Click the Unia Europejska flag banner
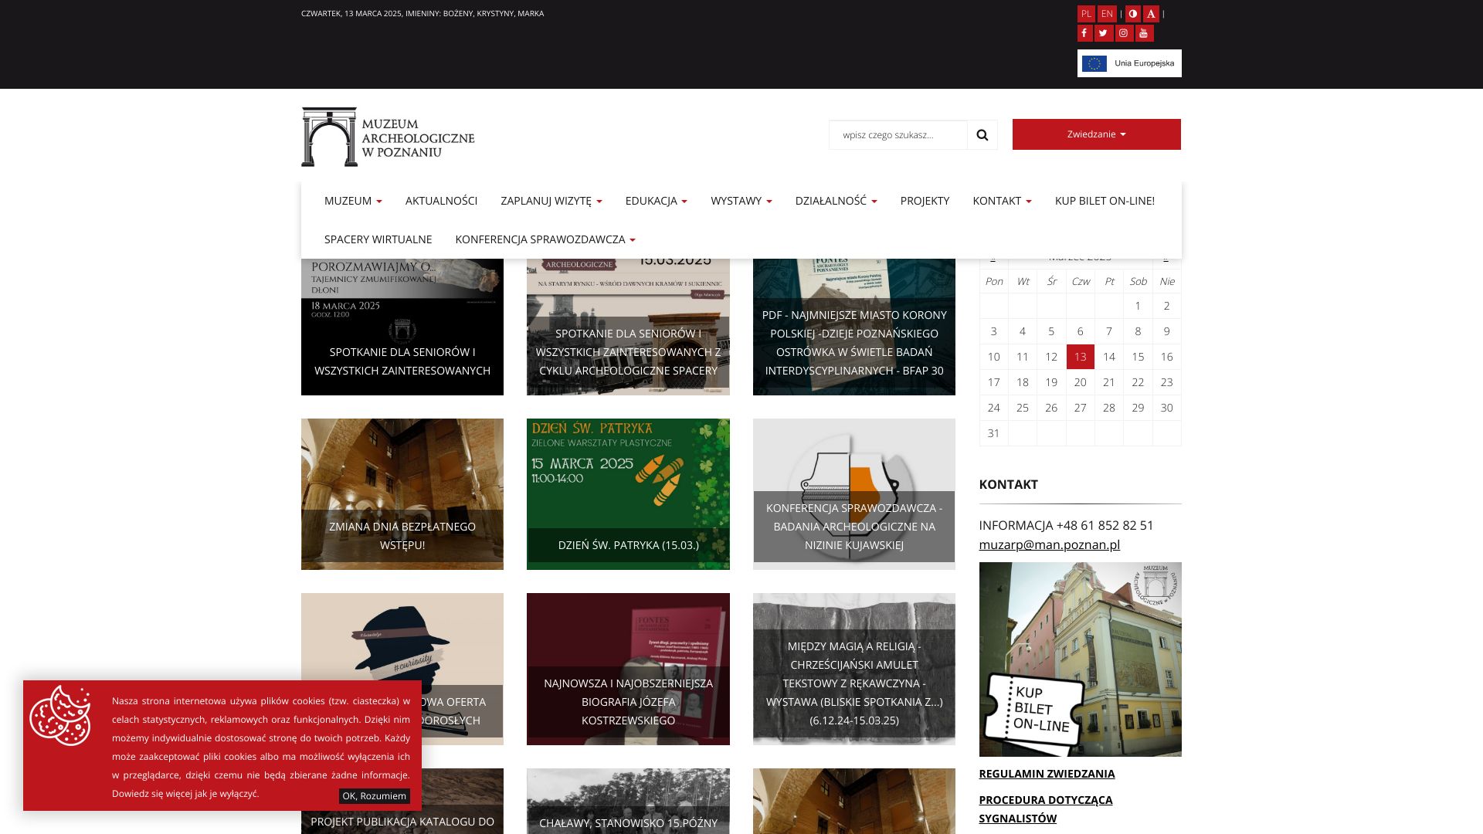The width and height of the screenshot is (1483, 834). click(1129, 63)
